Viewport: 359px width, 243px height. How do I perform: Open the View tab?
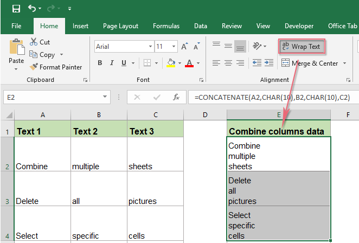263,26
